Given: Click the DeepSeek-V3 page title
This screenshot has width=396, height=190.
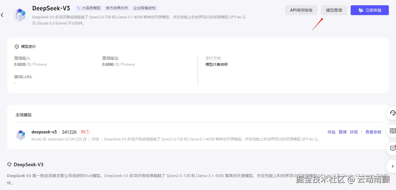Looking at the screenshot, I should pos(51,8).
